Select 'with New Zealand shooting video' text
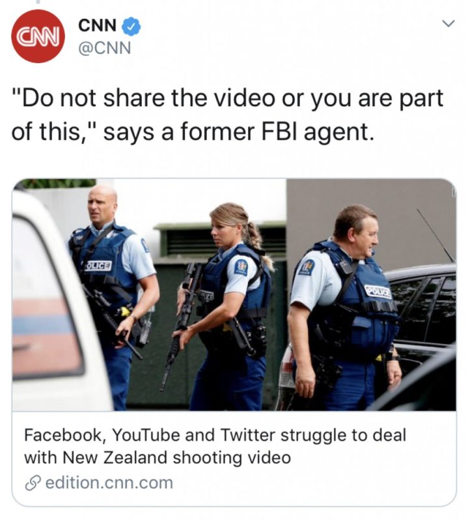Viewport: 466px width, 521px height. (158, 458)
